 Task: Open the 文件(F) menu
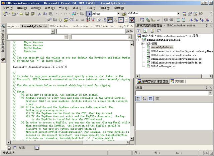[x=8, y=8]
